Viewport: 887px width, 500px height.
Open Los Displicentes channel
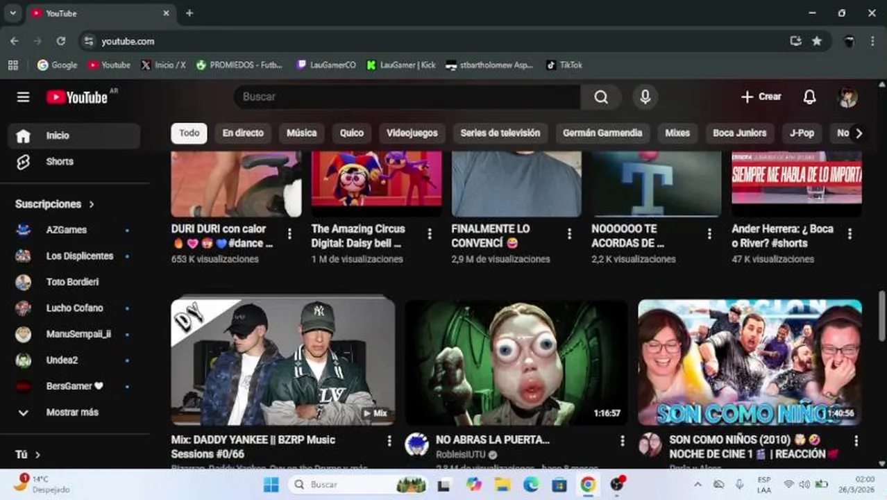point(74,256)
